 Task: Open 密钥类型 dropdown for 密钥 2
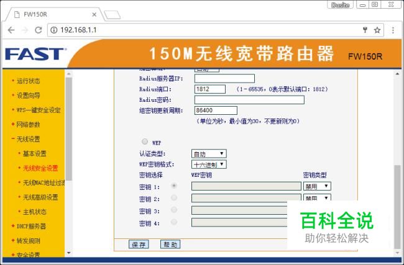pos(317,197)
